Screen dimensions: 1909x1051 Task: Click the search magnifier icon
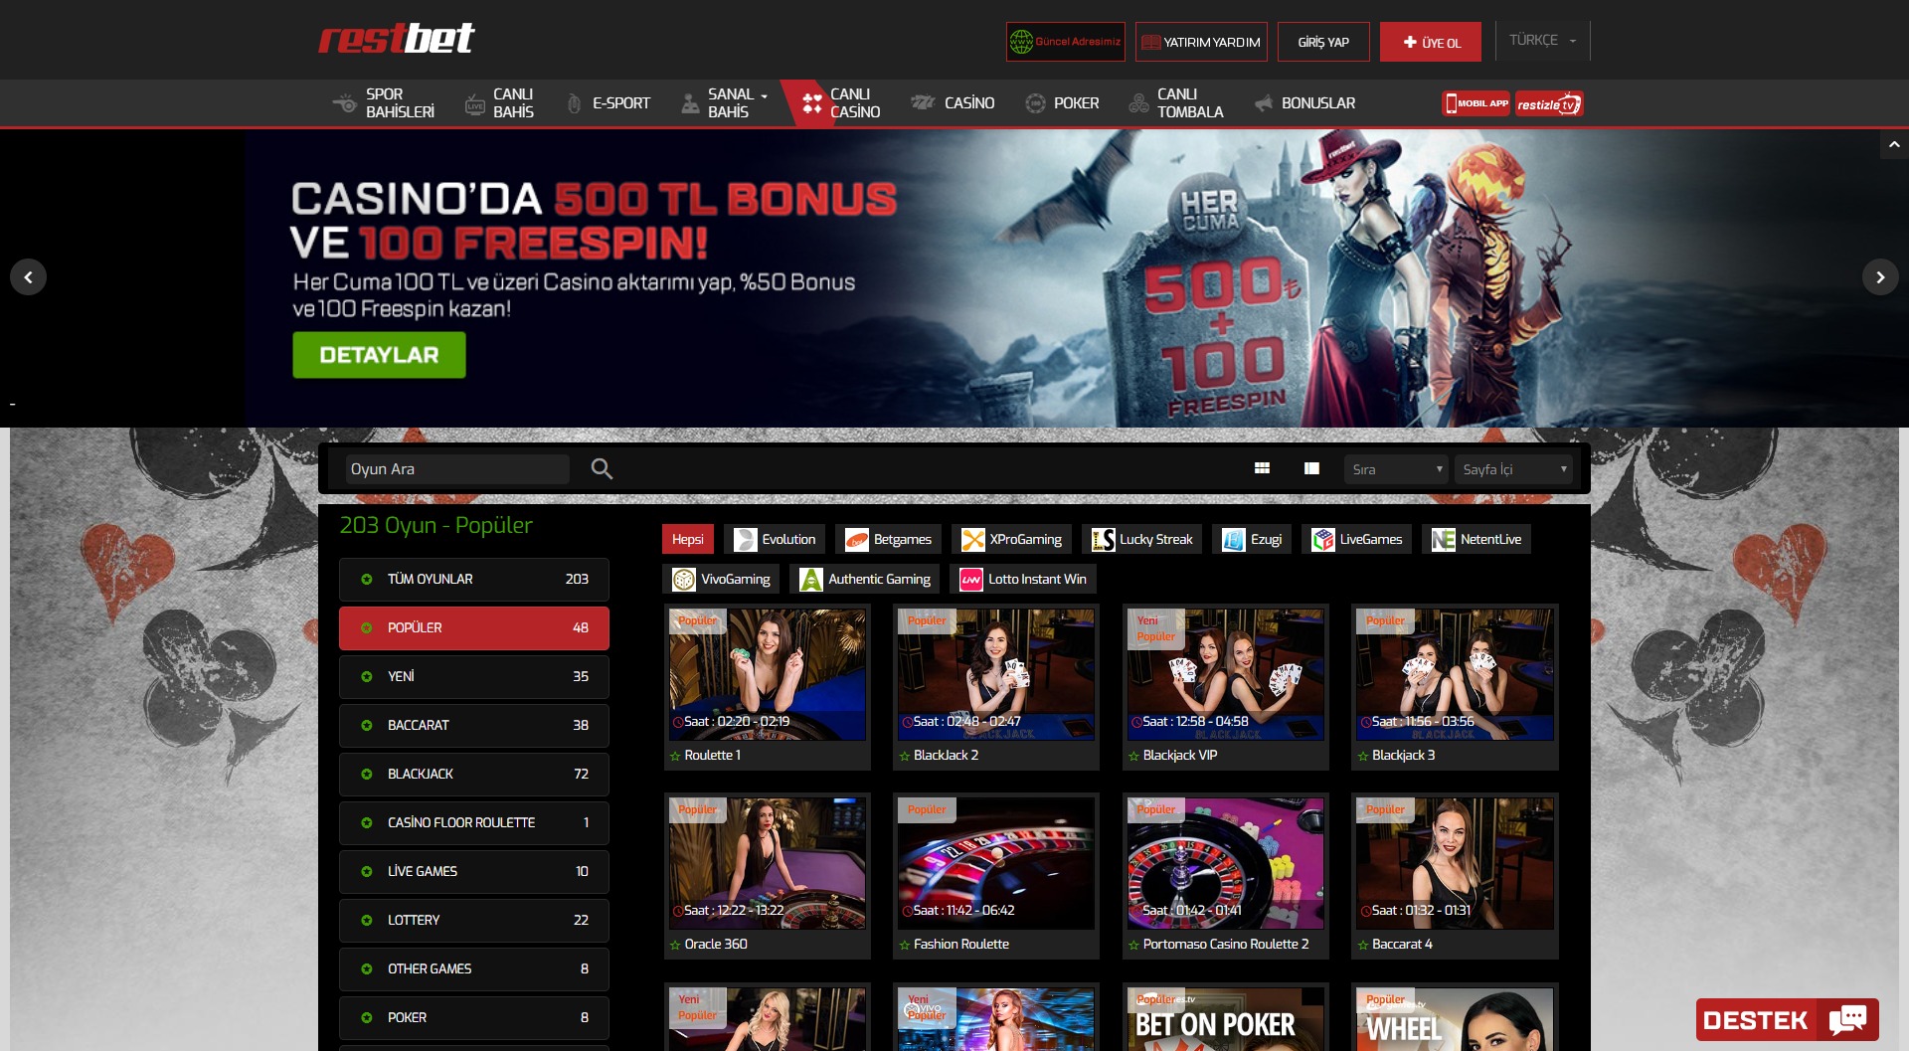[x=602, y=469]
